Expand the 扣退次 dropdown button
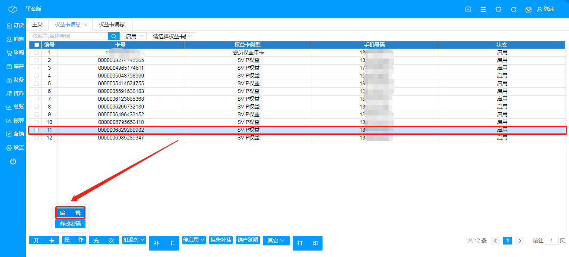The image size is (569, 257). pos(134,240)
